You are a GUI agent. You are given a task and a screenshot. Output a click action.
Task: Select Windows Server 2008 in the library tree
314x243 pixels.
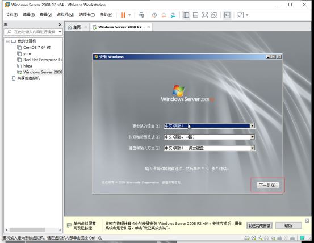tap(43, 72)
